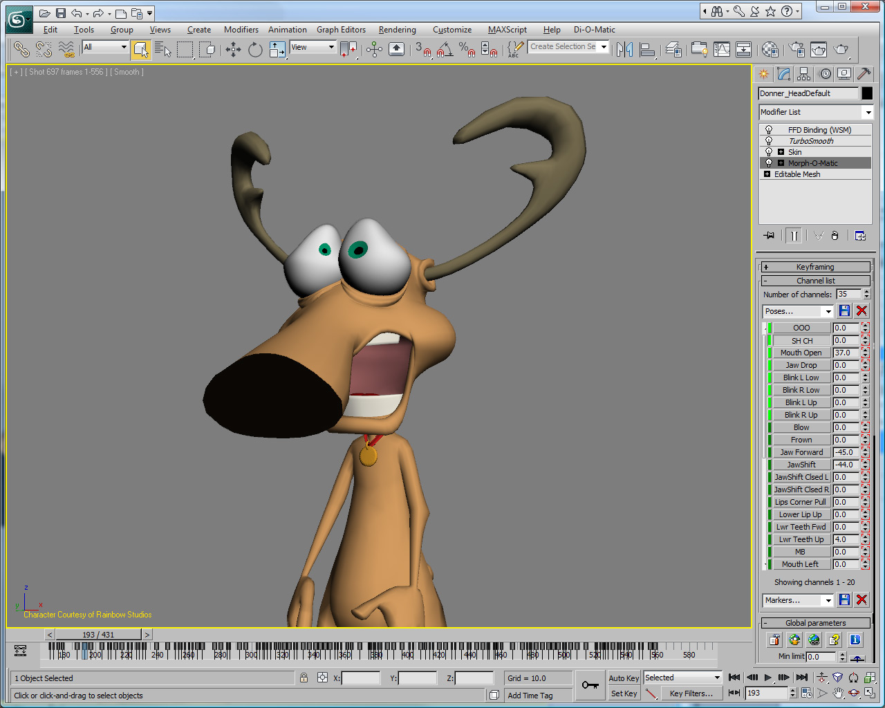Activate the Select and Rotate tool

[x=255, y=49]
